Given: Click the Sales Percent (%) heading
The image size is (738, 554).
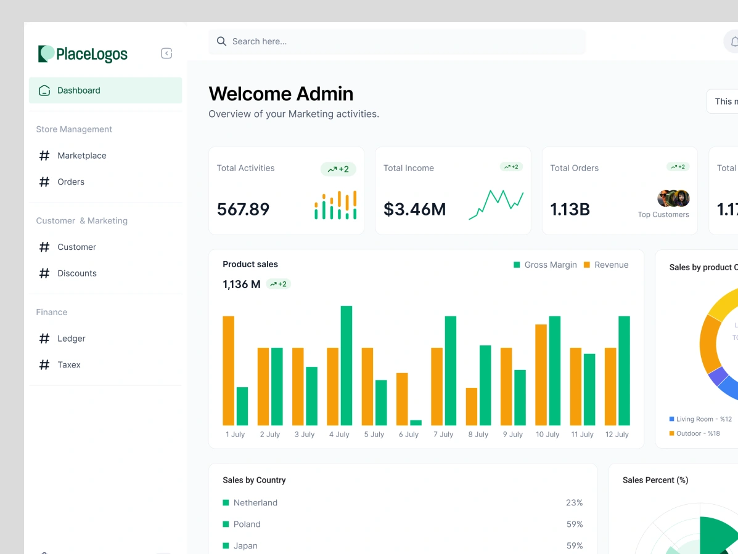Looking at the screenshot, I should (655, 480).
